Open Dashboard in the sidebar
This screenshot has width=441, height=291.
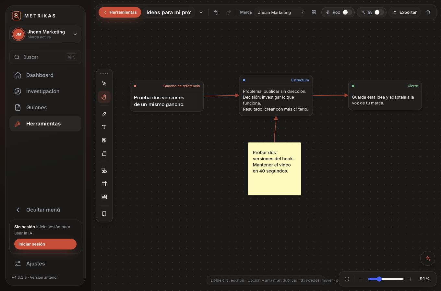(x=45, y=75)
